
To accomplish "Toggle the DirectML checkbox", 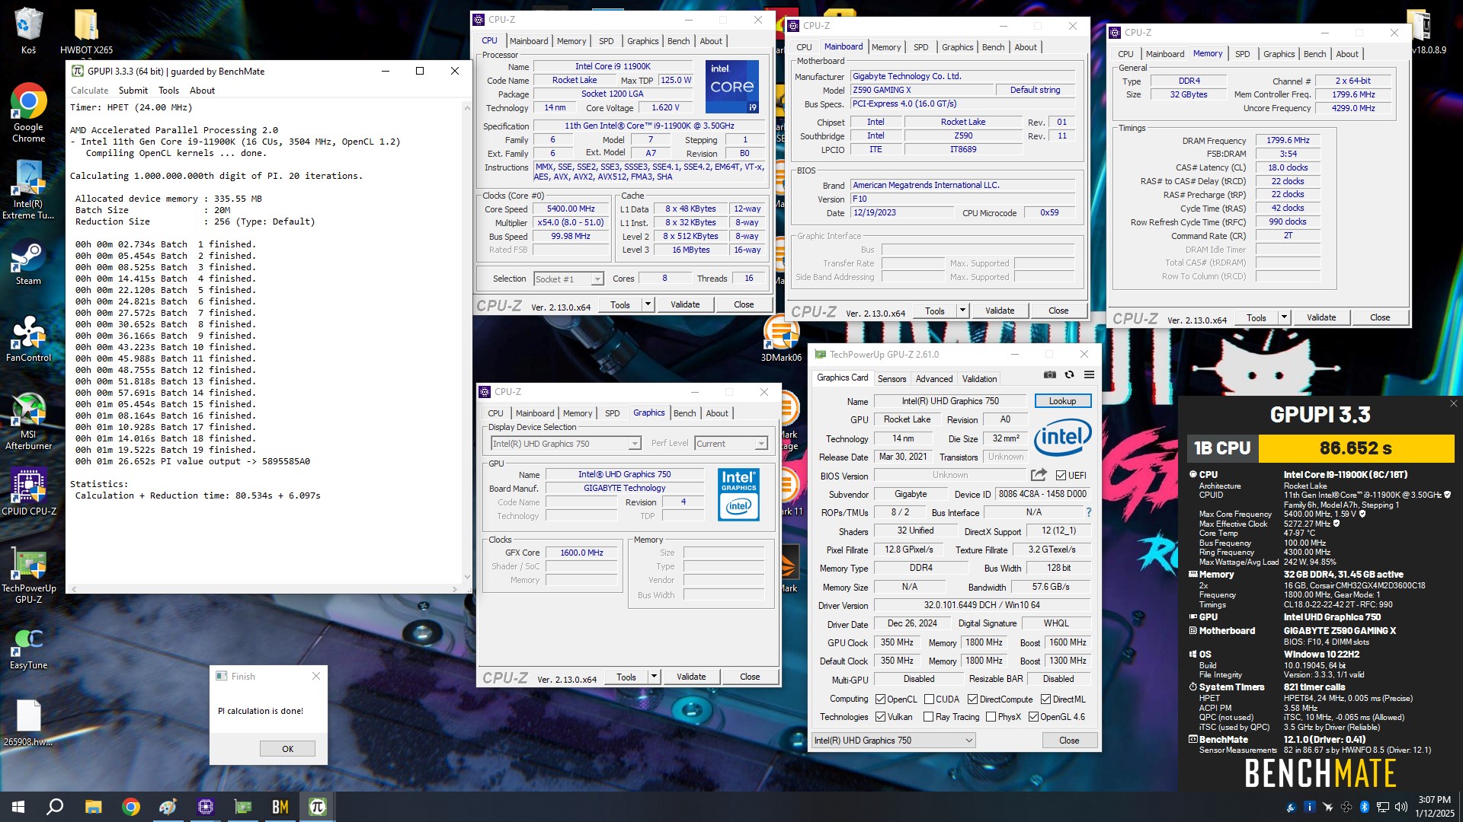I will pyautogui.click(x=1045, y=699).
